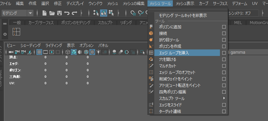Click the Insert Edge Loop shelf icon
The width and height of the screenshot is (268, 121).
click(x=17, y=32)
